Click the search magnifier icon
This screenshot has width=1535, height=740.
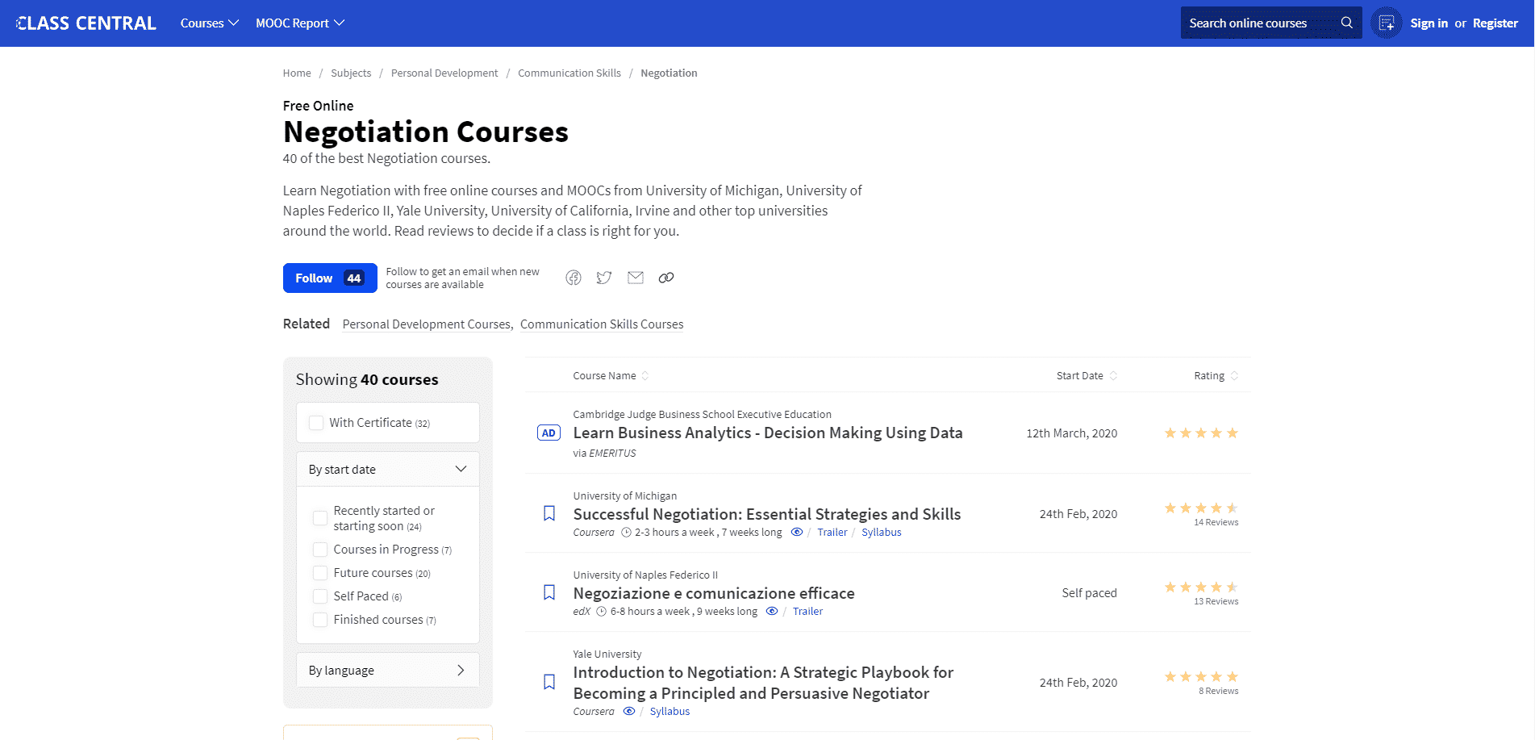[x=1346, y=23]
